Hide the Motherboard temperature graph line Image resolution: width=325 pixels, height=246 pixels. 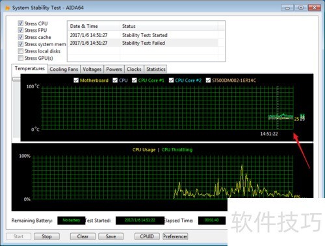[76, 80]
